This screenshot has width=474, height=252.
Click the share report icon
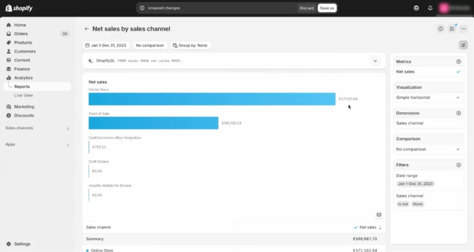pos(452,29)
